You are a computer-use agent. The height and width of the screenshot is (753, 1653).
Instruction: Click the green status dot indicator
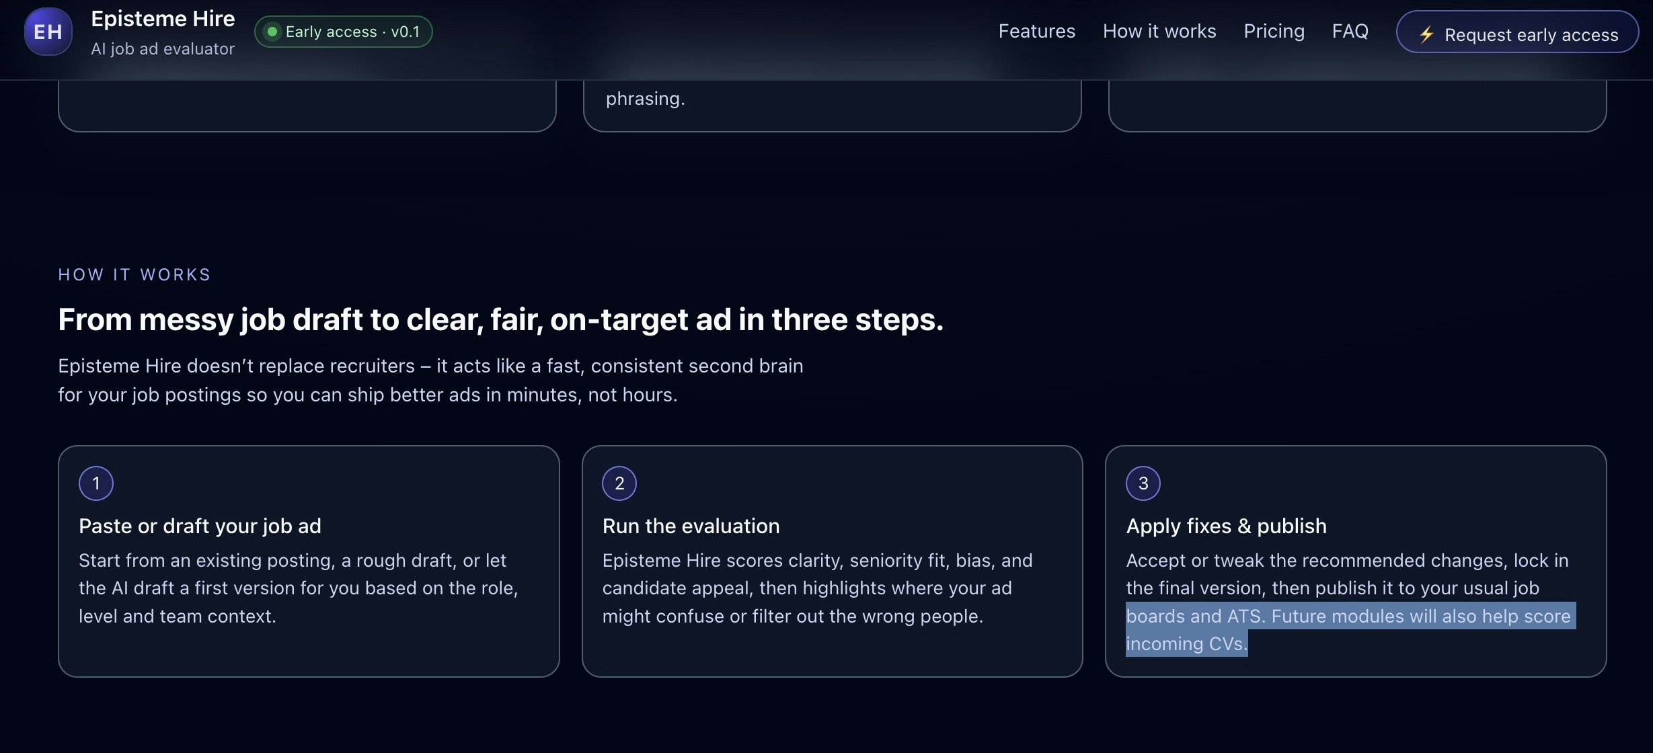pos(273,31)
